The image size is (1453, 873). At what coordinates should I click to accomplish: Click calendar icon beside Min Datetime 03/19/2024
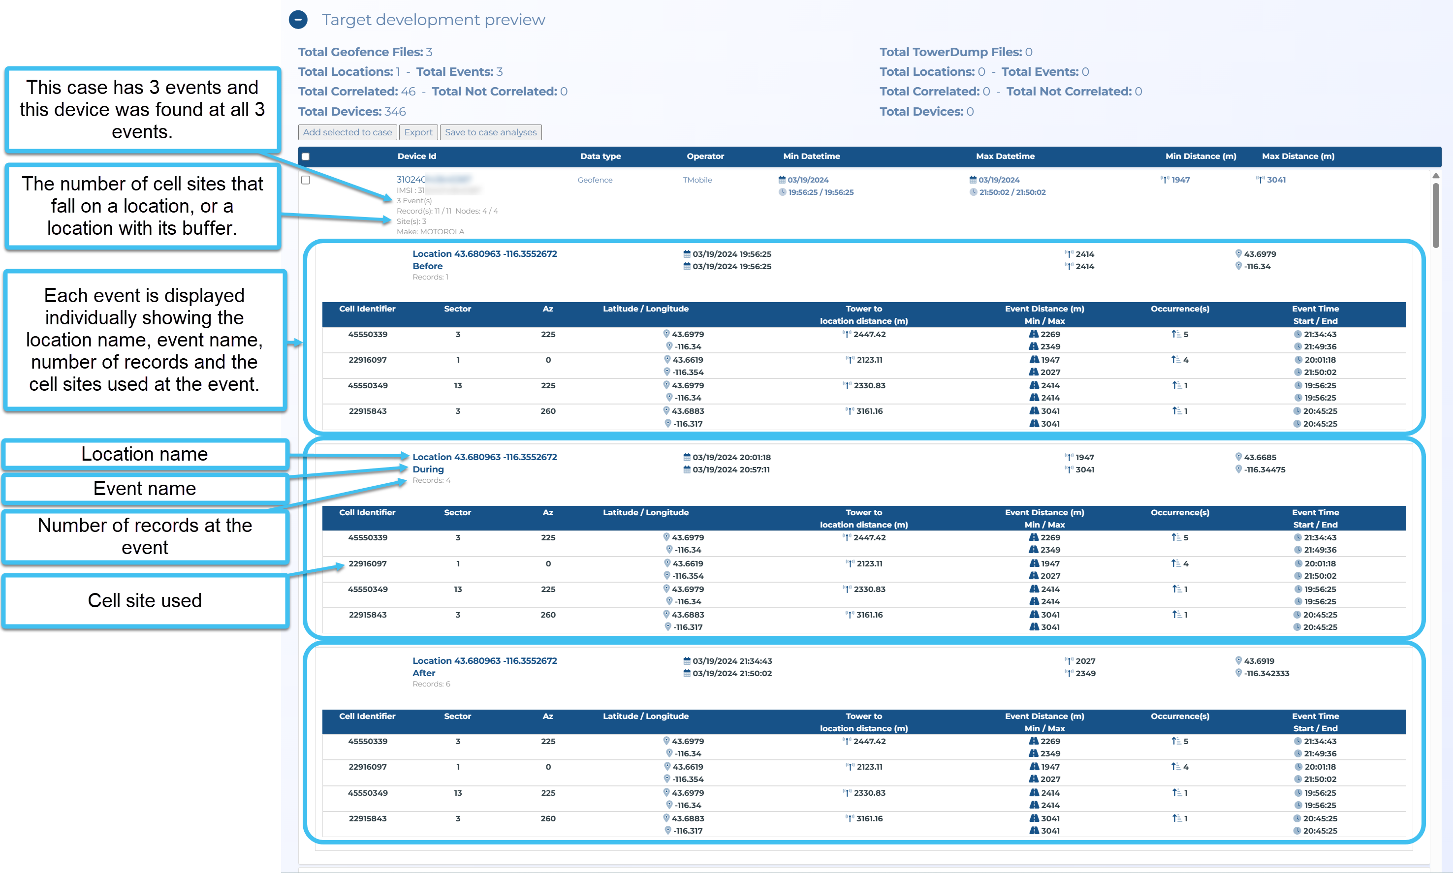point(782,180)
